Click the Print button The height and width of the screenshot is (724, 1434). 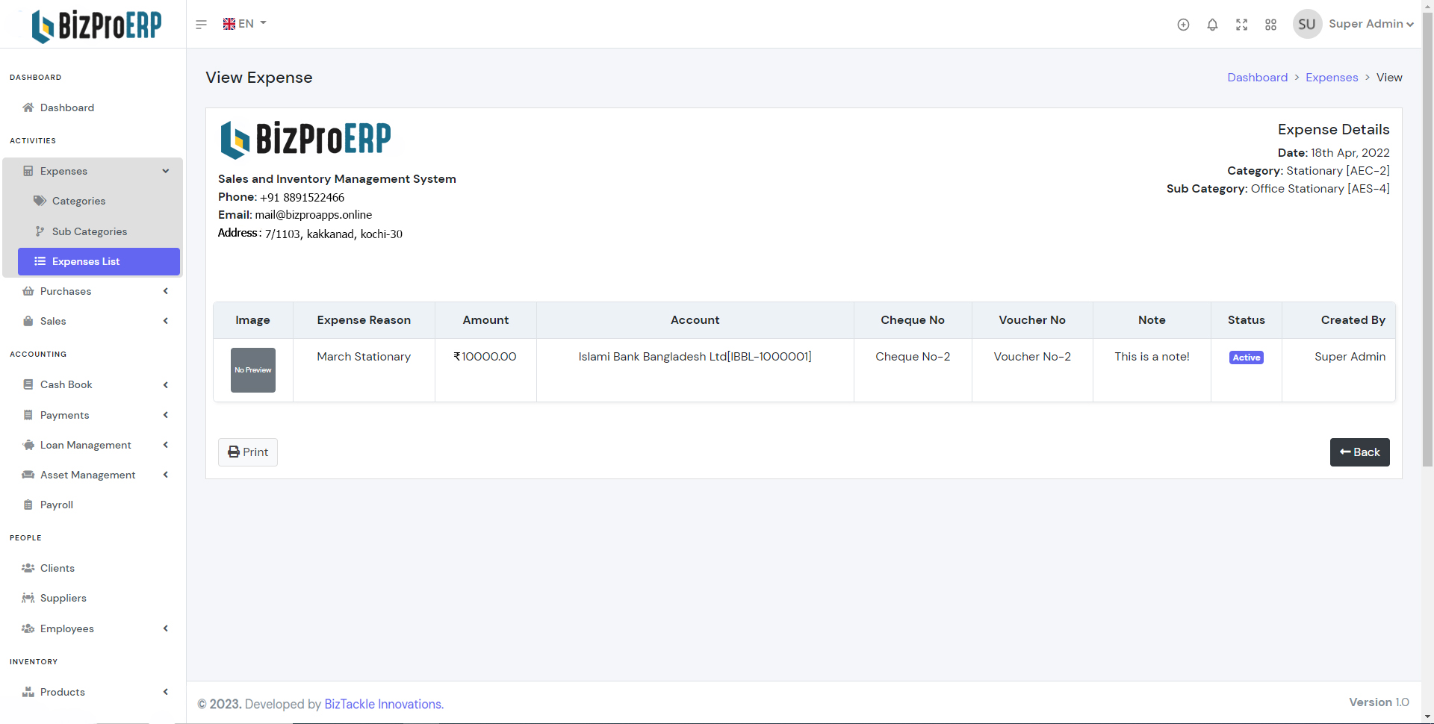pos(248,452)
